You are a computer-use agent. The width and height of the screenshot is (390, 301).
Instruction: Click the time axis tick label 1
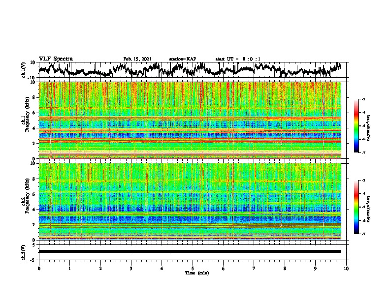[x=69, y=269]
